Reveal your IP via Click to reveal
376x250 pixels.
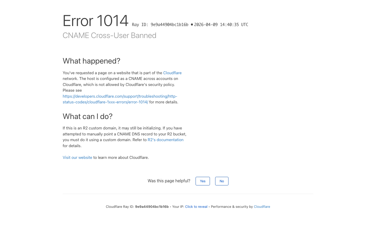196,207
